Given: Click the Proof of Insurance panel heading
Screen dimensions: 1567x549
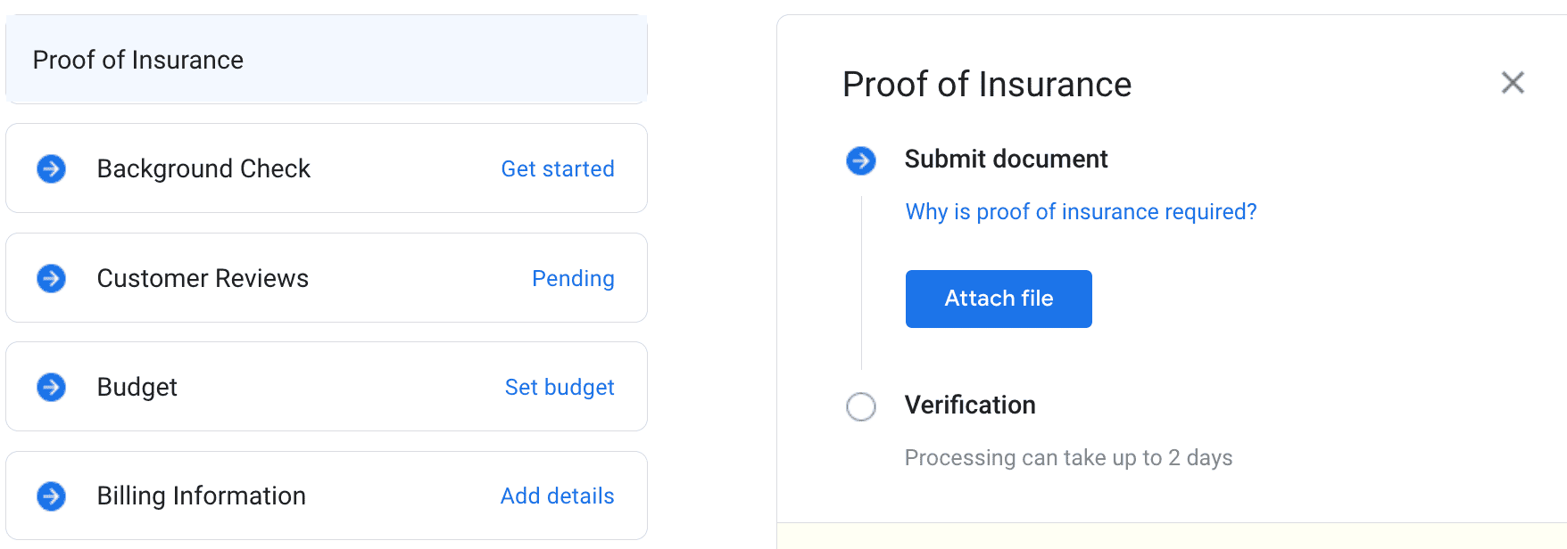Looking at the screenshot, I should pos(986,83).
